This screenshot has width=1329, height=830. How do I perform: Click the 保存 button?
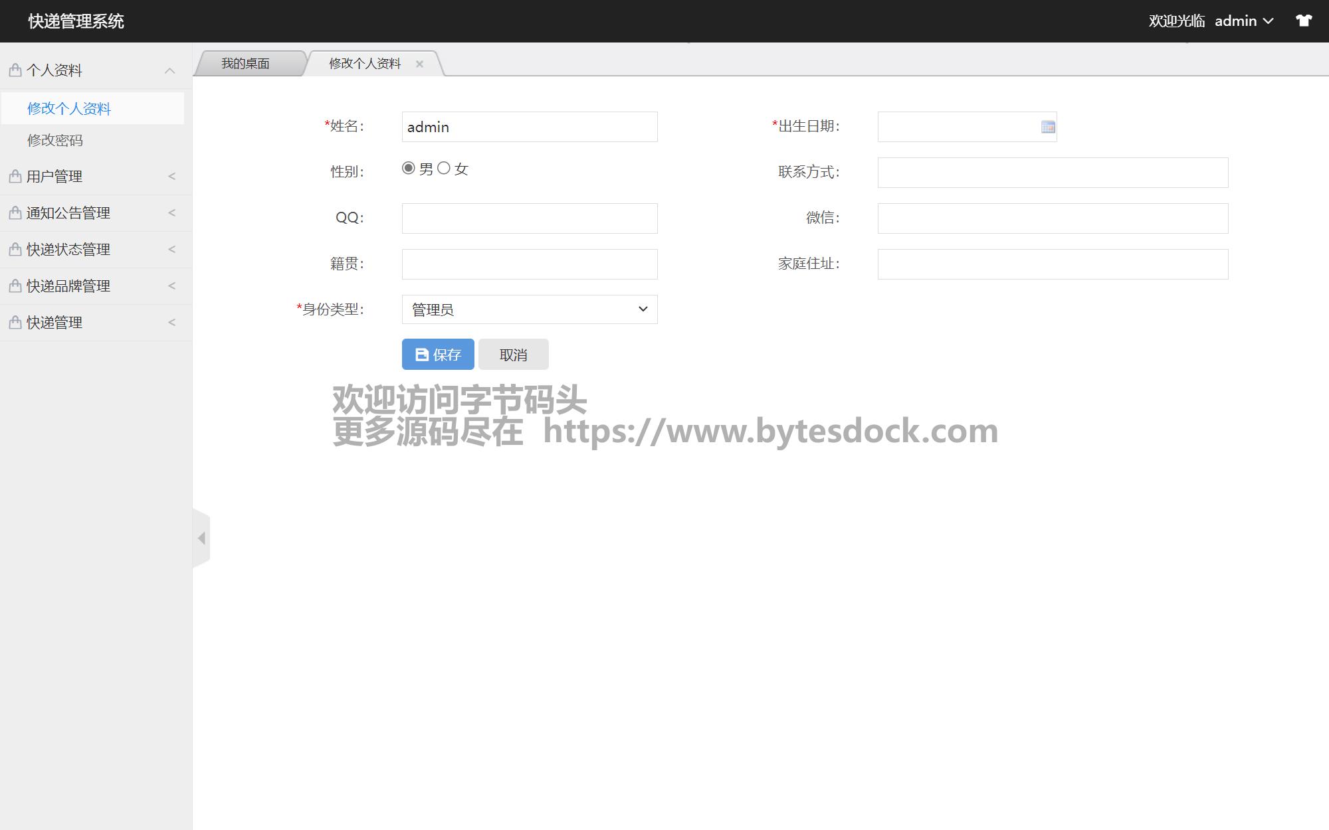(x=438, y=355)
